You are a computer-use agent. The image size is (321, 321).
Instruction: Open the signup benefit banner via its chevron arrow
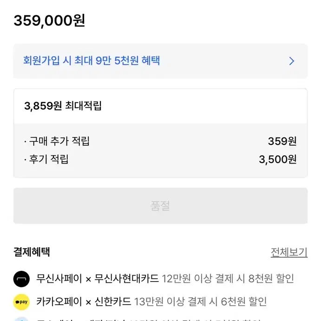tap(292, 61)
